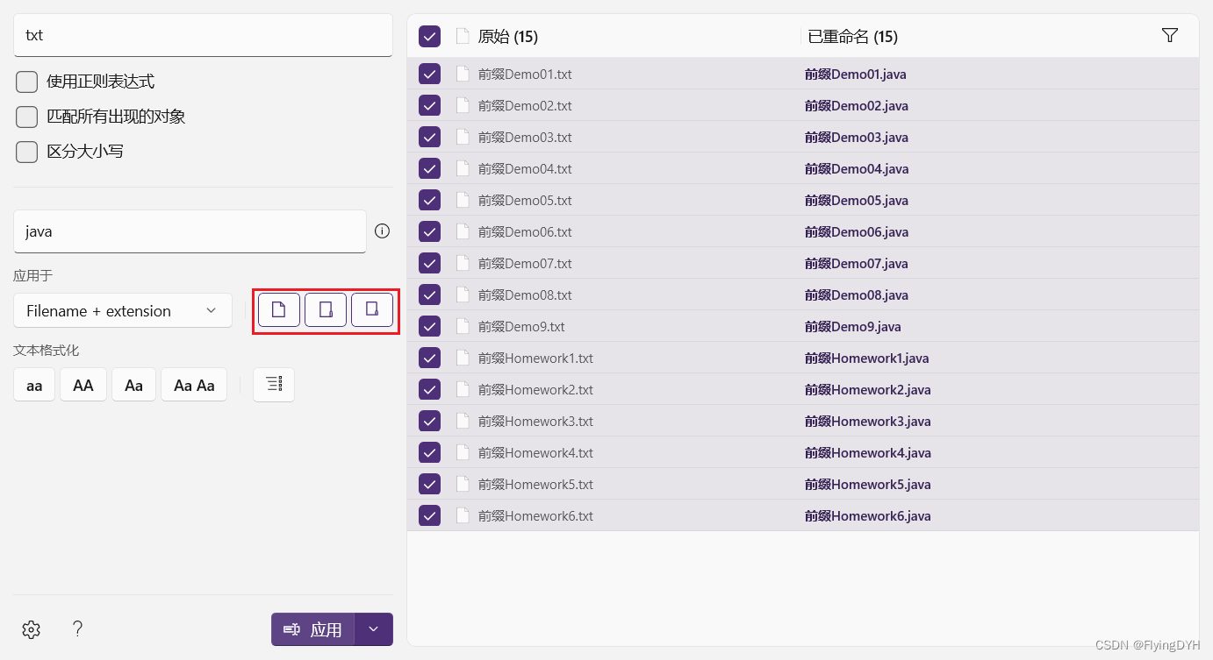1213x660 pixels.
Task: Select the original name 前缀Demo05.txt
Action: click(x=525, y=200)
